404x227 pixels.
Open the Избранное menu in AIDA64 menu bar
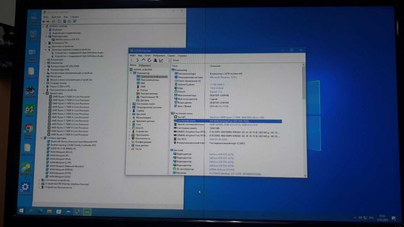pos(159,55)
